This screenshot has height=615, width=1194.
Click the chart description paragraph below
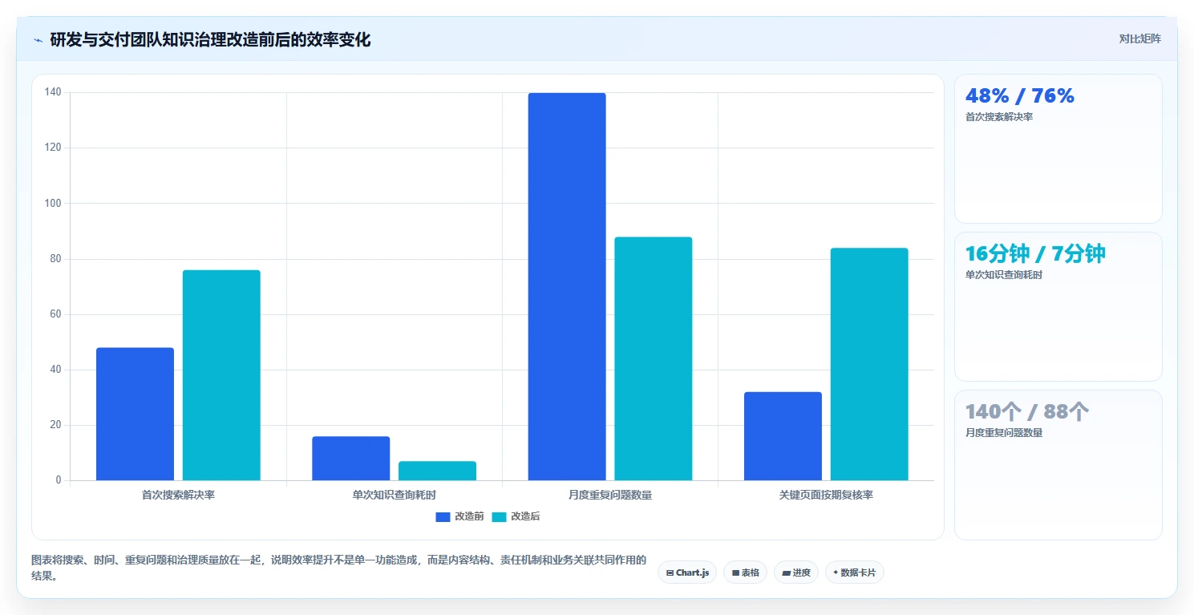click(338, 568)
